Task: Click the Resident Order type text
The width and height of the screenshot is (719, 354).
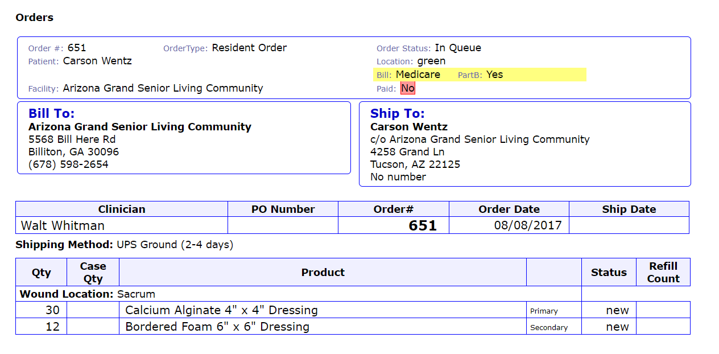Action: point(249,48)
